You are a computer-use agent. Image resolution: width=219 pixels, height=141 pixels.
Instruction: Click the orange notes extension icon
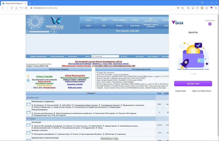(x=202, y=8)
